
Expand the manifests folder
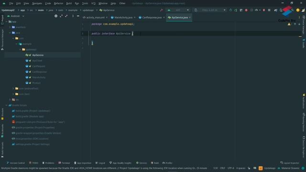(10, 27)
